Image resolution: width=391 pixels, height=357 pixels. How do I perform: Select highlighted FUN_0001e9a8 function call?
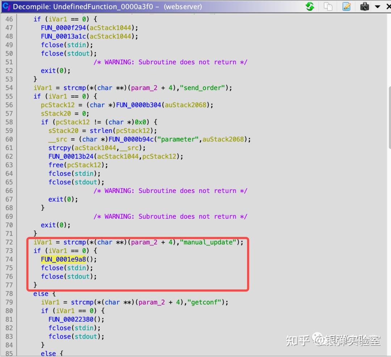pyautogui.click(x=63, y=259)
